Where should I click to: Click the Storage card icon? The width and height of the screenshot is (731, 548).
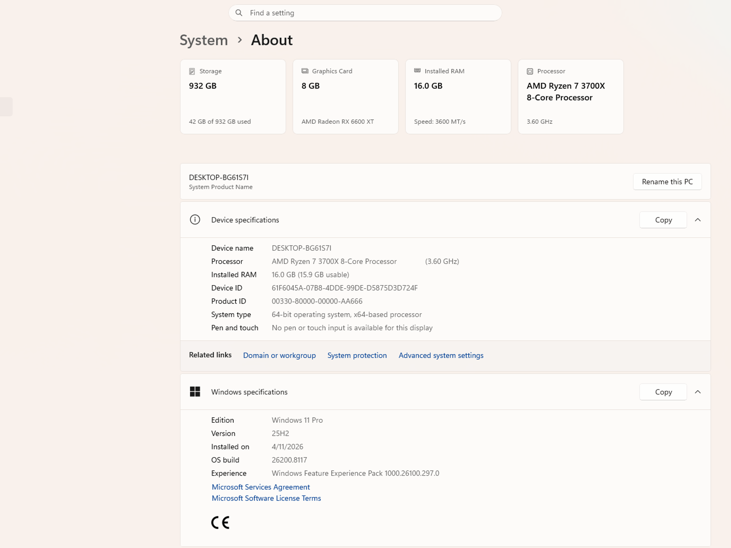(x=192, y=71)
